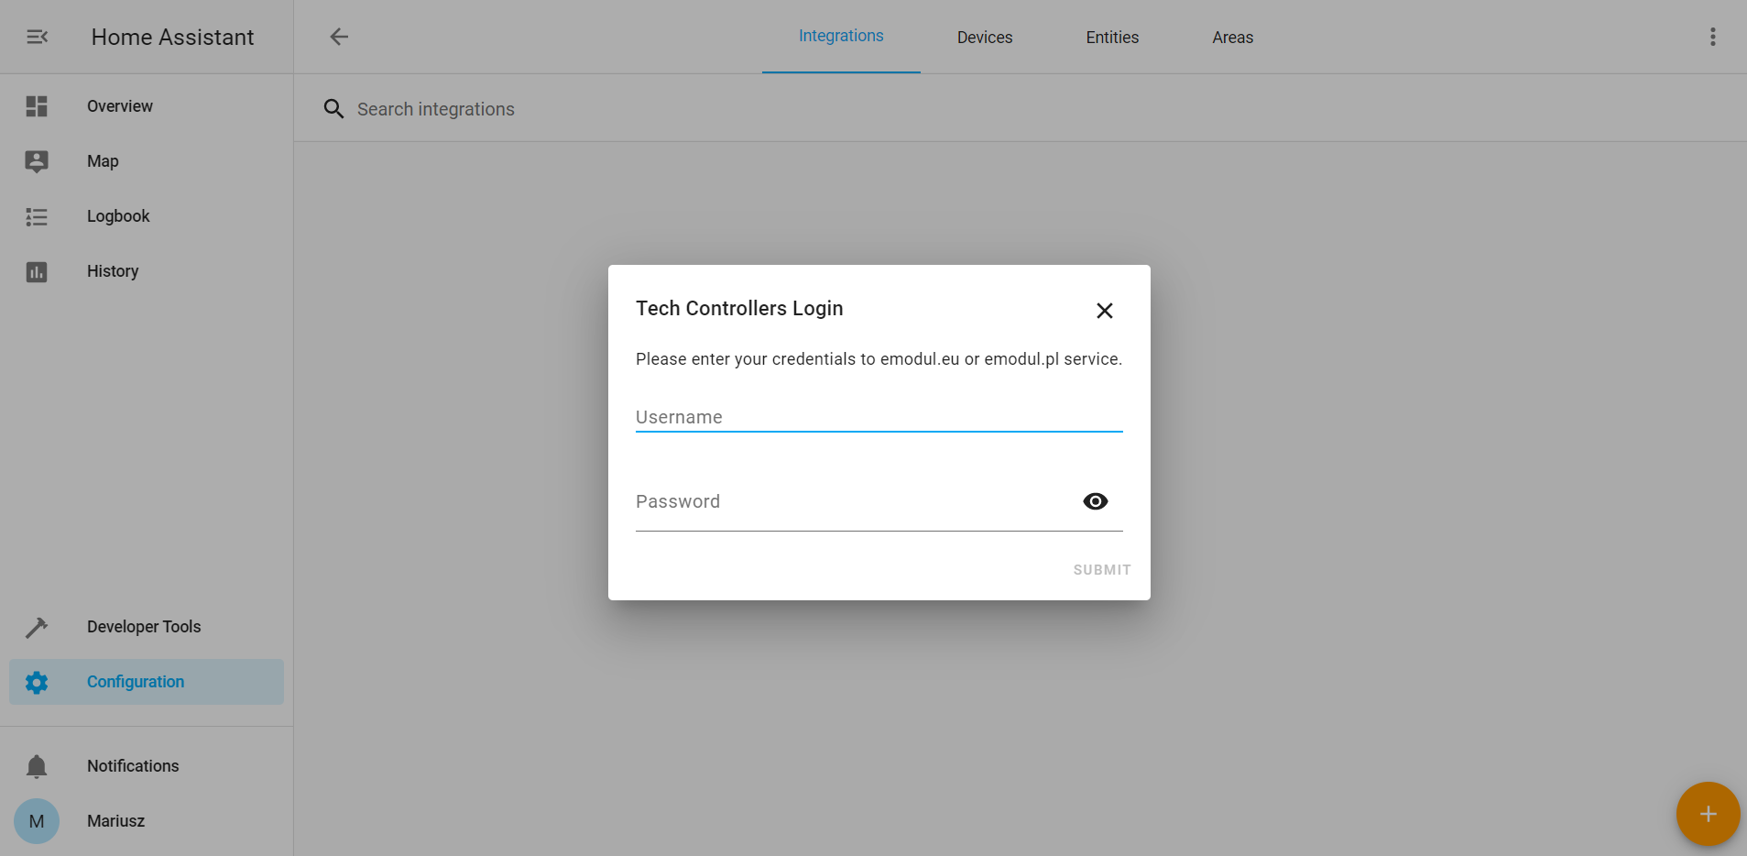Click the Configuration gear icon
Screen dimensions: 1747x856
(37, 682)
